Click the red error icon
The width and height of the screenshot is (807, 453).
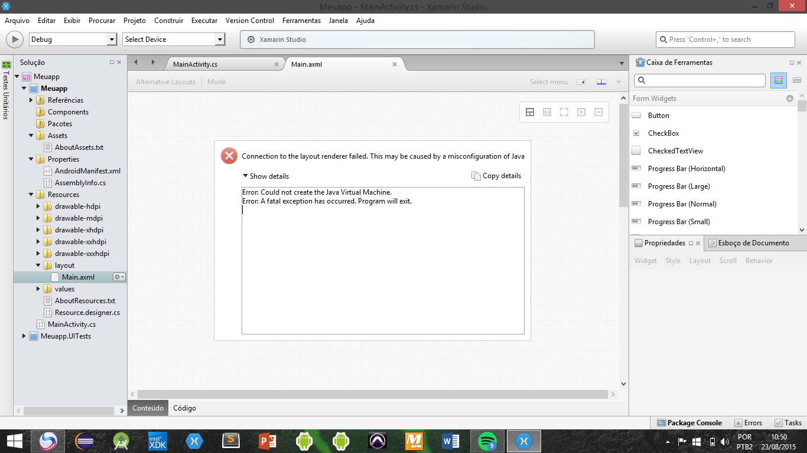pos(229,156)
